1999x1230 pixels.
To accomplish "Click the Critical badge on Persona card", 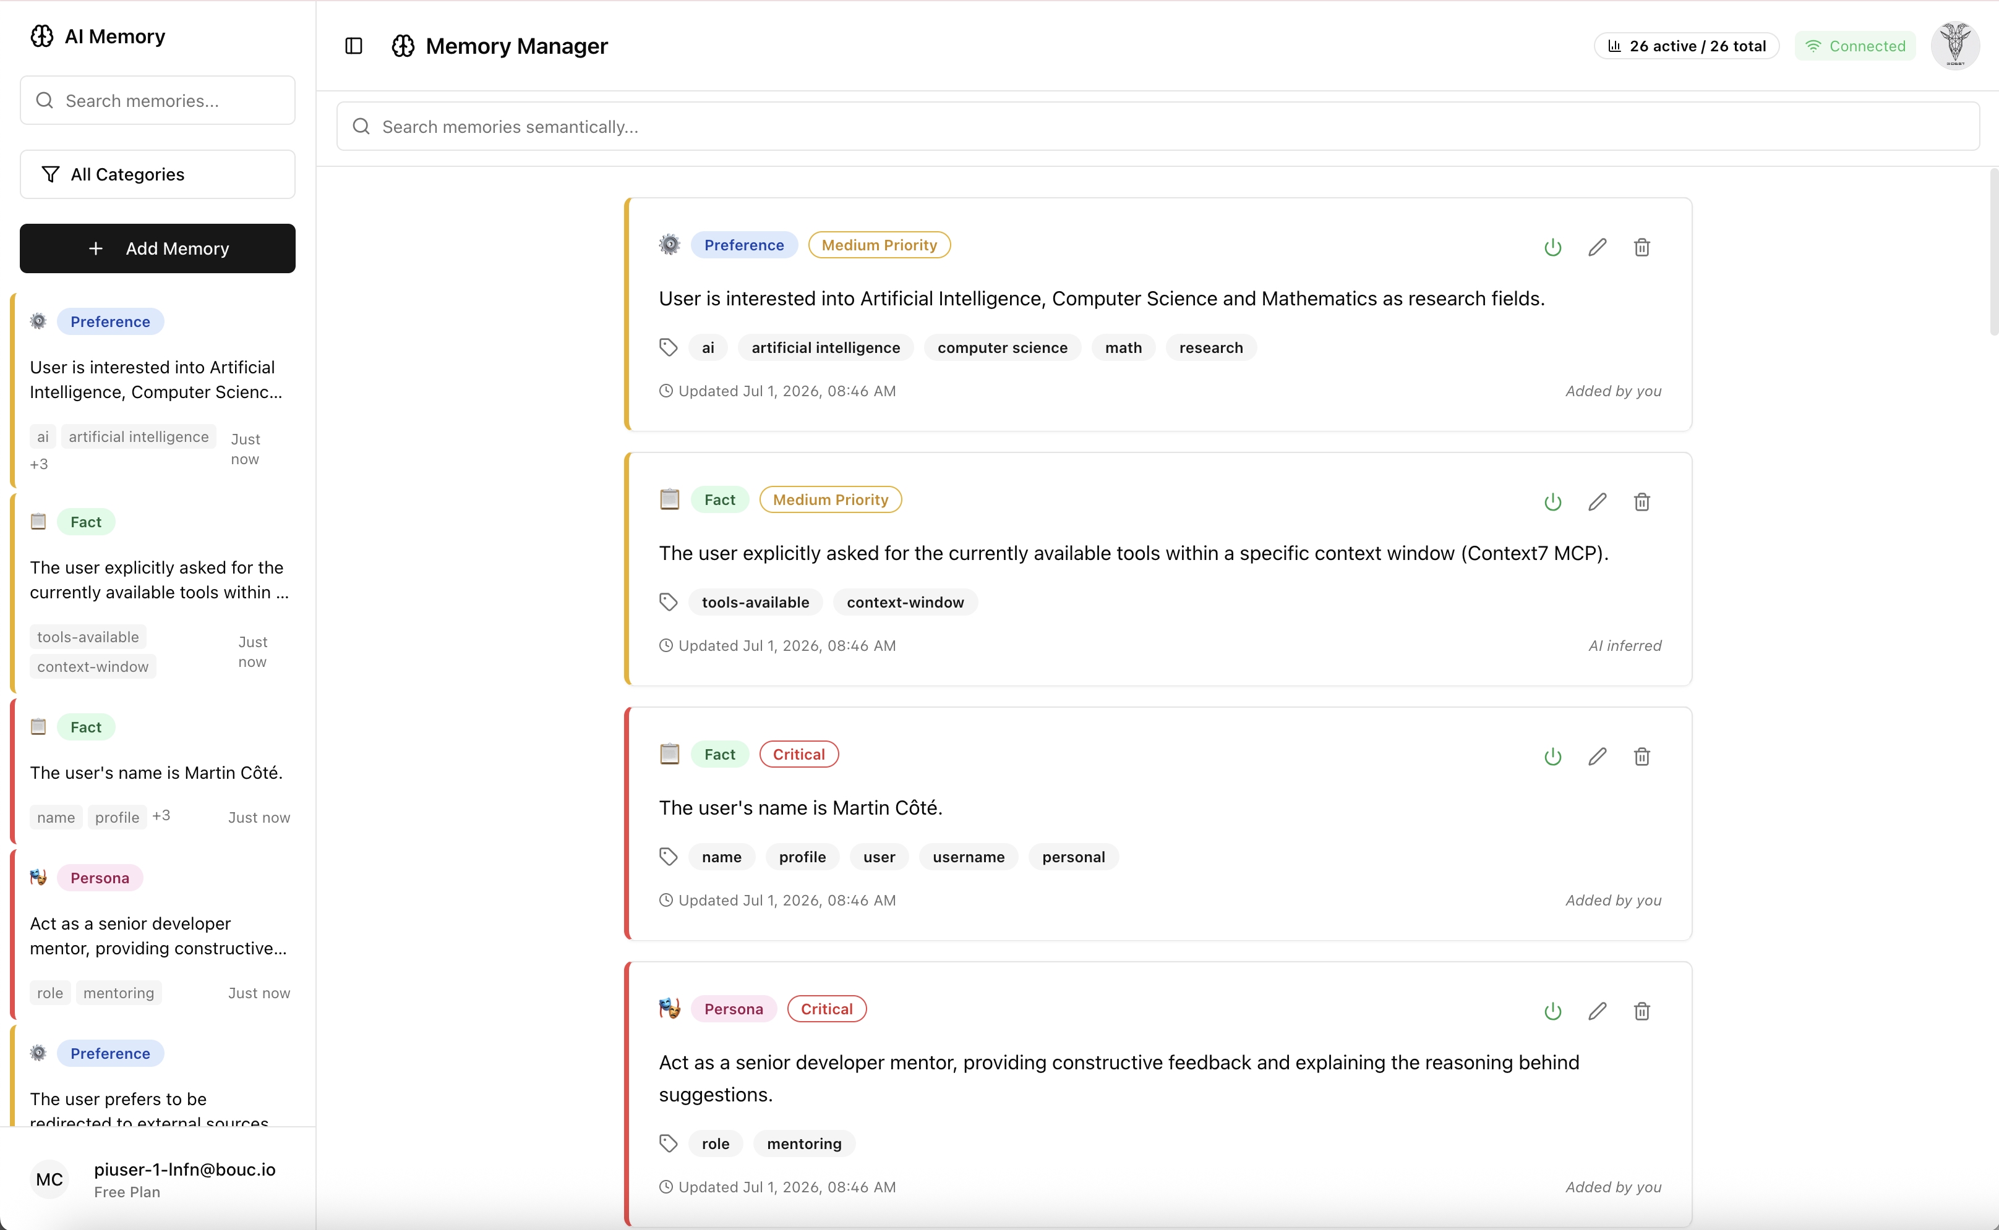I will (826, 1009).
